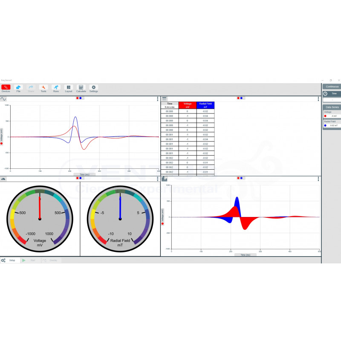Toggle the red/blue series selector above line graph
The height and width of the screenshot is (341, 341).
(x=79, y=98)
